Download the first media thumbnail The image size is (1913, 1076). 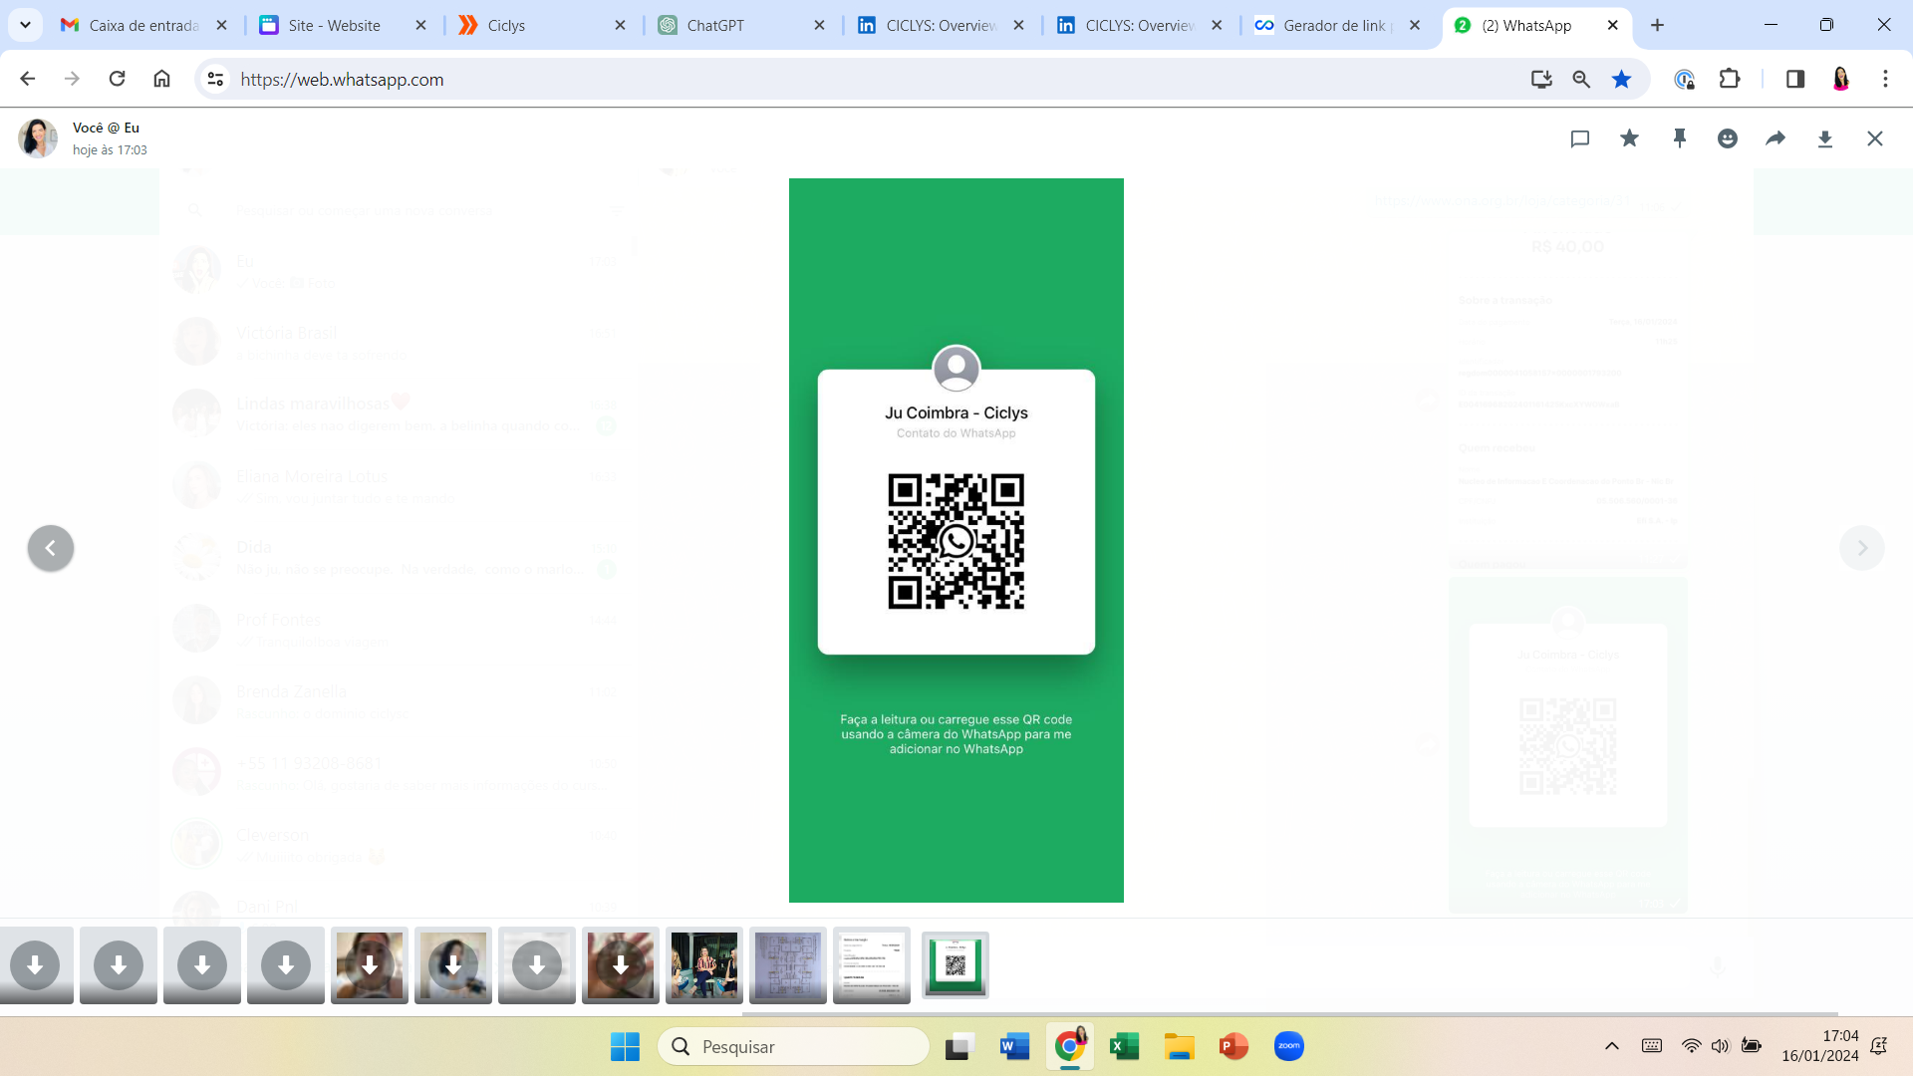[x=35, y=964]
